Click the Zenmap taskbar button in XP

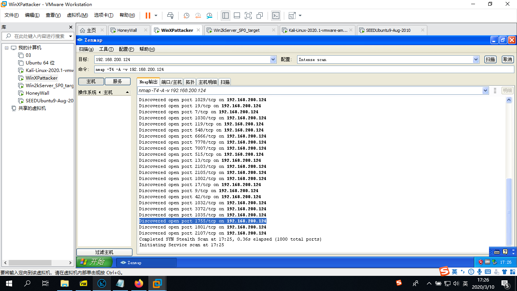(146, 262)
